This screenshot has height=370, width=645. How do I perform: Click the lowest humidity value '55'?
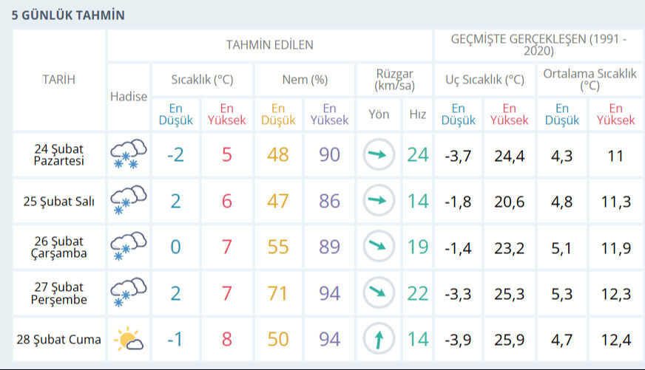click(x=278, y=247)
